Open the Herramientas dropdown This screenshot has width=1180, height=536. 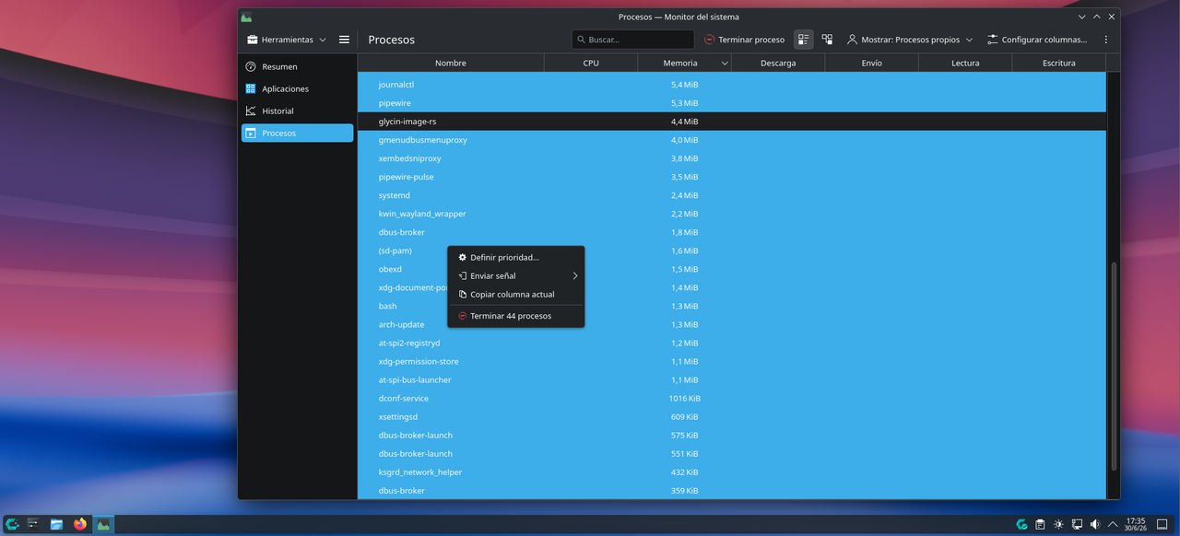[287, 40]
